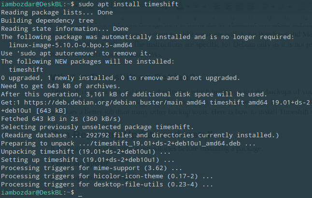
Task: Click the indented 'timeshift' new package line
Action: coord(26,70)
